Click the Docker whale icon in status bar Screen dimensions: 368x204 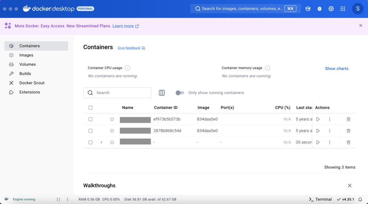pyautogui.click(x=6, y=199)
